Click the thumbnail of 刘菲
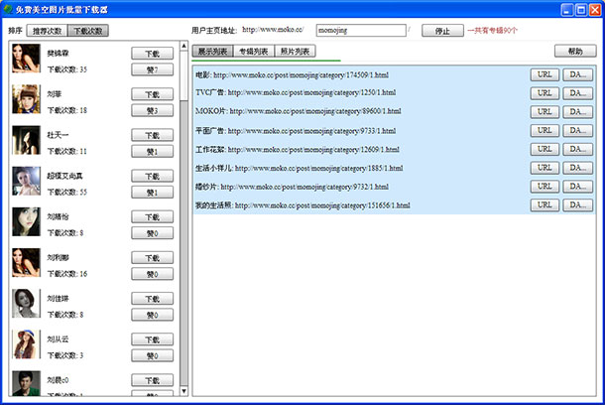This screenshot has height=405, width=605. [26, 99]
